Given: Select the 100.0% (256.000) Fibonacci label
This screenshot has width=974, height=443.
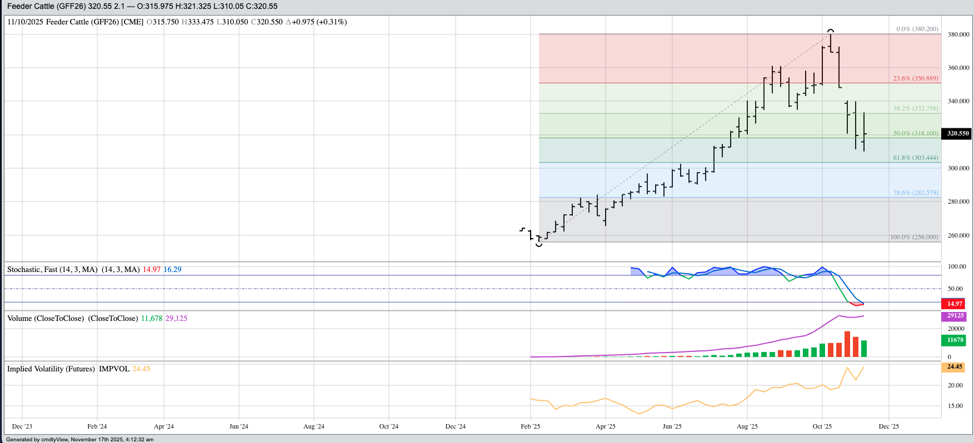Looking at the screenshot, I should click(x=913, y=237).
